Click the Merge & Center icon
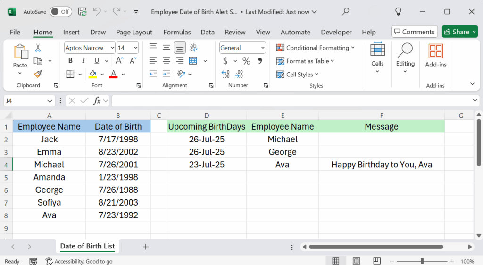The height and width of the screenshot is (265, 483). pyautogui.click(x=193, y=61)
